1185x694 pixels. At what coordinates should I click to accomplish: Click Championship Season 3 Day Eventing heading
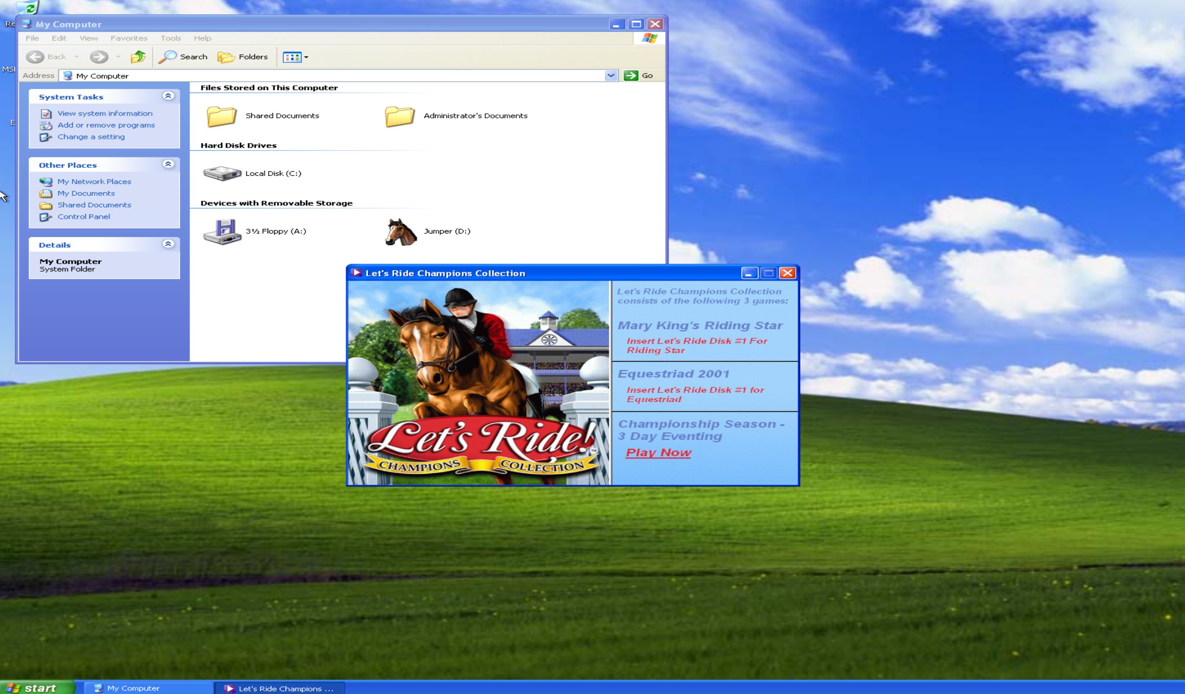[701, 430]
